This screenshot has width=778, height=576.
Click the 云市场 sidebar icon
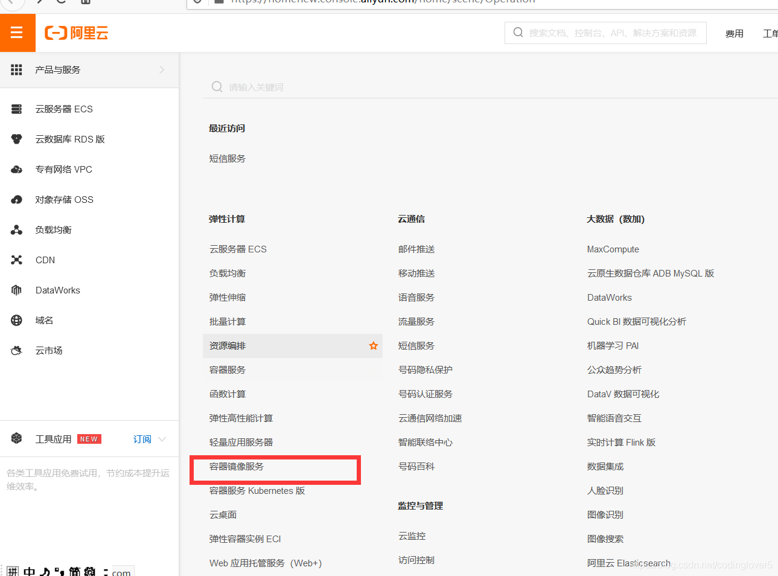[17, 351]
